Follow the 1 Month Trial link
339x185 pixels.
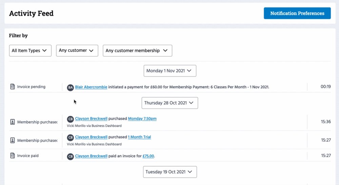click(x=139, y=137)
